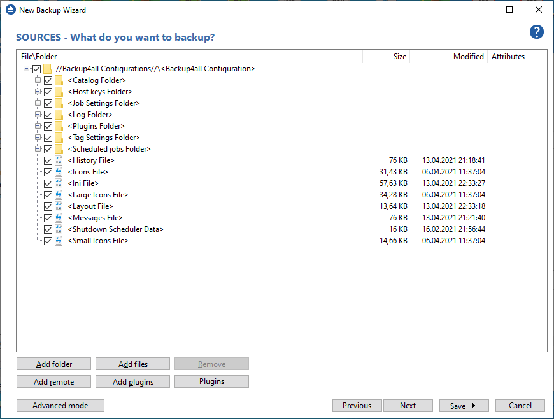Uncheck the Job Settings Folder checkbox

(x=48, y=103)
